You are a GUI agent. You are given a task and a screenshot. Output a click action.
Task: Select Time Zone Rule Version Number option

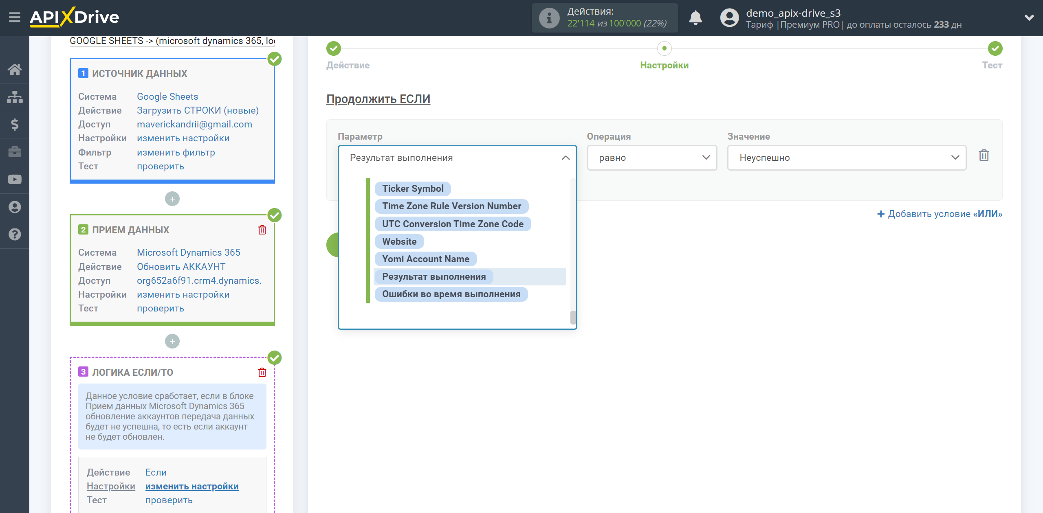point(451,206)
